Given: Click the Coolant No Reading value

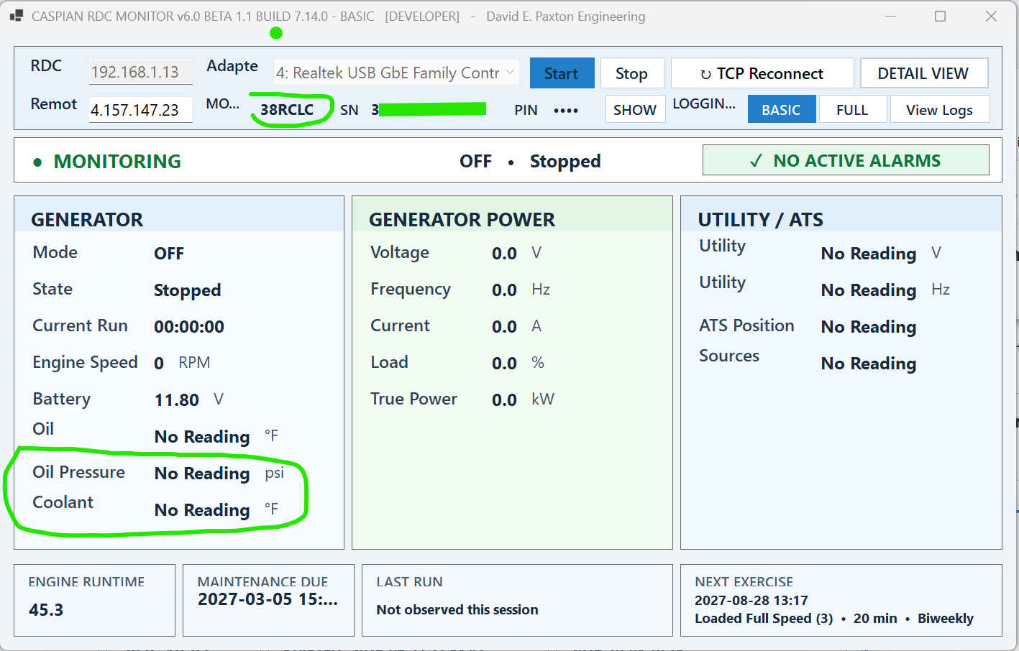Looking at the screenshot, I should point(202,510).
